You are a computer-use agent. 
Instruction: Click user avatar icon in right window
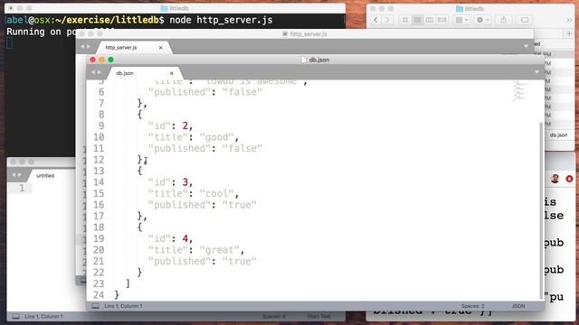pos(555,179)
